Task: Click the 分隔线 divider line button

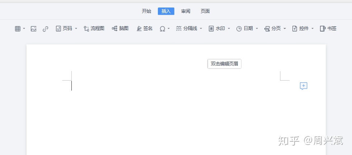Action: 187,28
